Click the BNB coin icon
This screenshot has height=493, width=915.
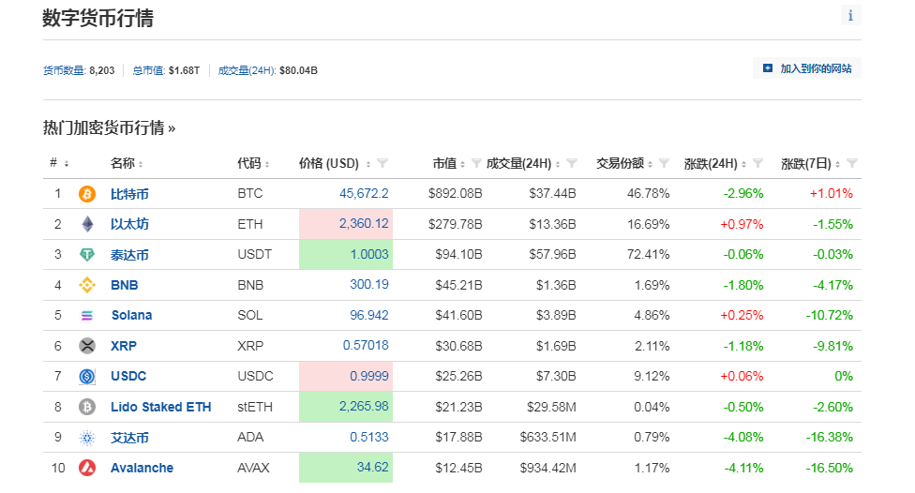[x=87, y=285]
